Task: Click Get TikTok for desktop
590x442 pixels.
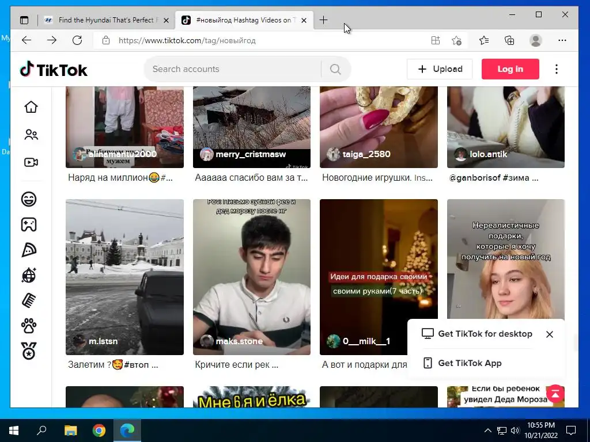Action: (x=477, y=334)
